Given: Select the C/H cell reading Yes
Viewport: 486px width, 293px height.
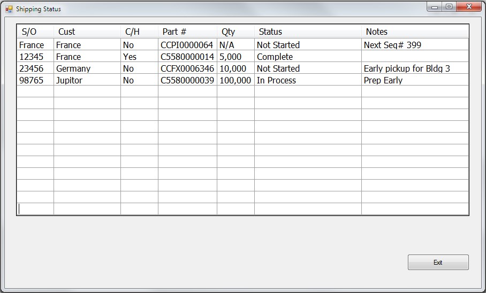Looking at the screenshot, I should [x=140, y=57].
